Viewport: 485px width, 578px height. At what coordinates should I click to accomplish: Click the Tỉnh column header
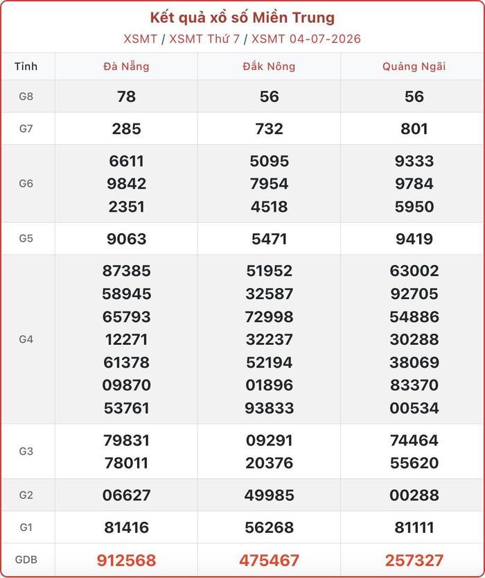point(26,67)
